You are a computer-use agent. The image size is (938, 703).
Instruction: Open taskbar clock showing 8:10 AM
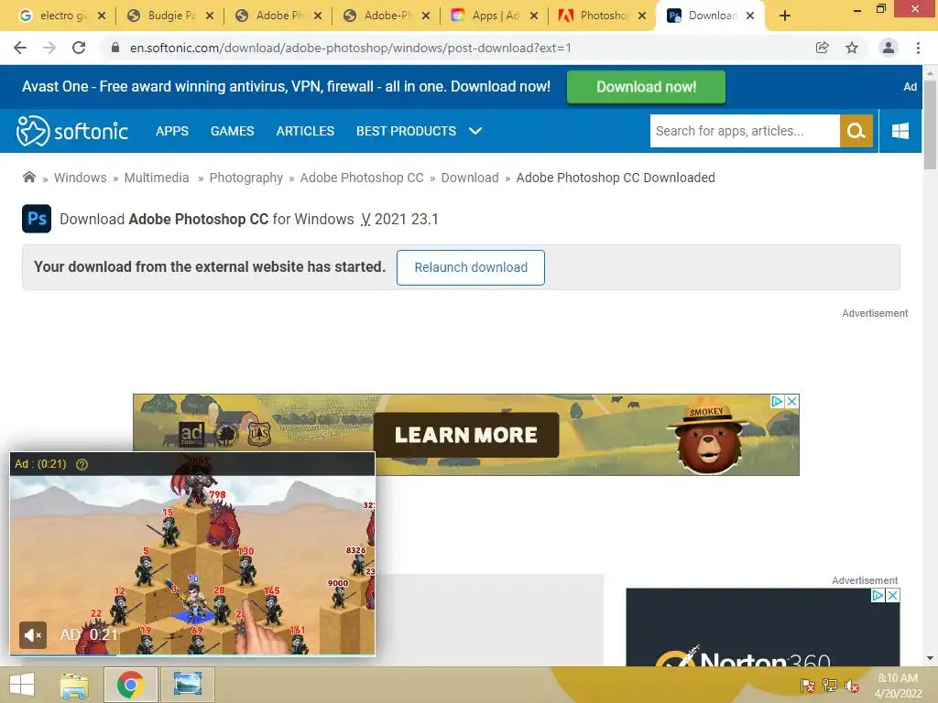point(898,686)
